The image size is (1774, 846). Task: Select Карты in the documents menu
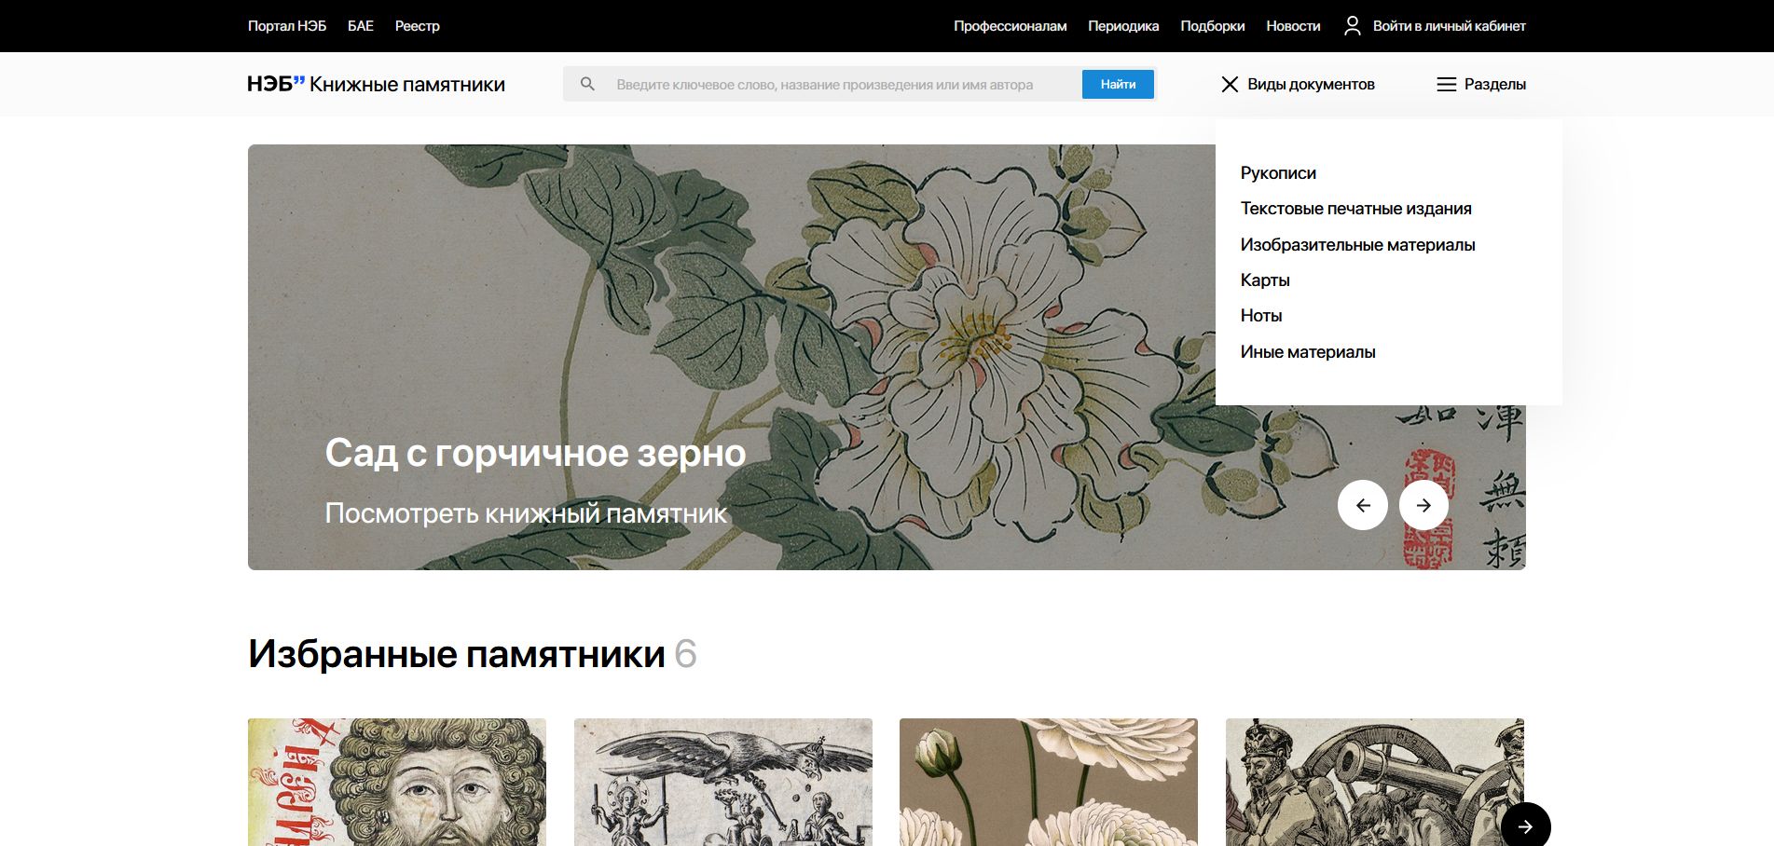click(x=1265, y=280)
